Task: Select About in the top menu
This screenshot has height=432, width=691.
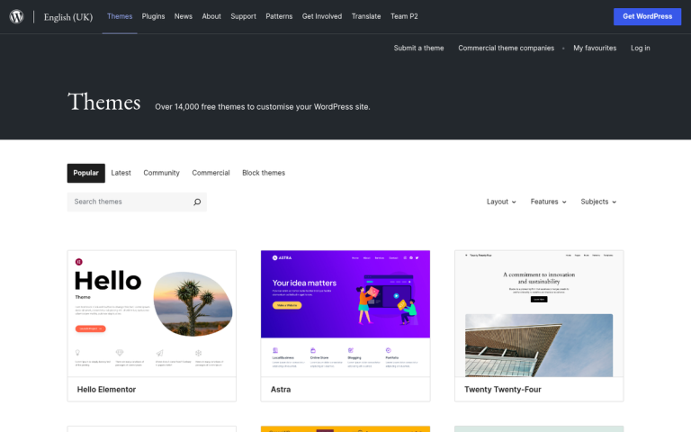Action: click(211, 16)
